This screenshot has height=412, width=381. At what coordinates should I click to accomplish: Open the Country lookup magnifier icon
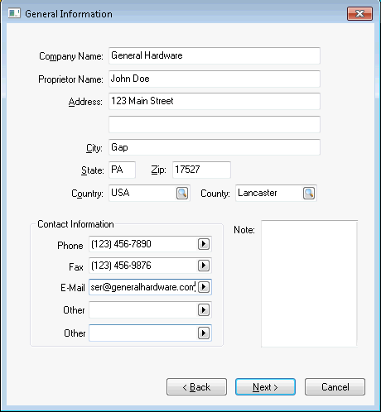(x=182, y=193)
